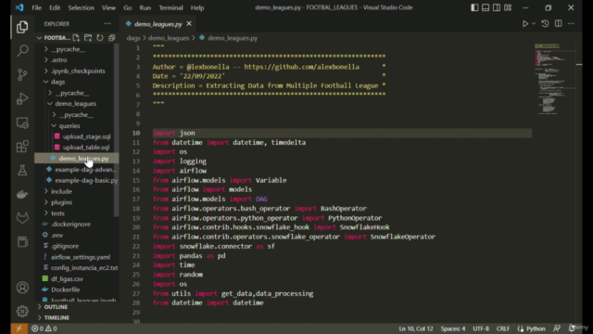Toggle the primary side bar layout
Viewport: 593px width, 334px height.
tap(474, 7)
